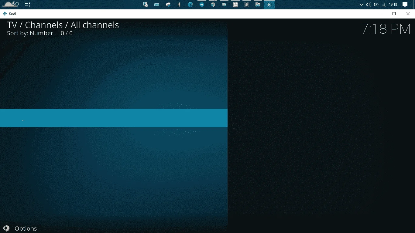Check the battery status tray icon

pyautogui.click(x=376, y=5)
